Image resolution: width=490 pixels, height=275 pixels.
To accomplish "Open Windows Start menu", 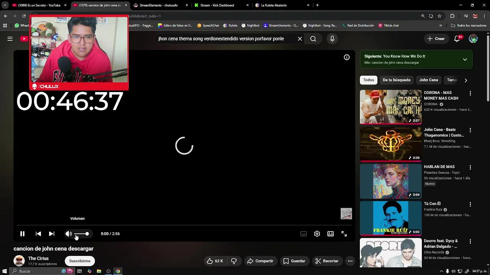I will (x=5, y=271).
